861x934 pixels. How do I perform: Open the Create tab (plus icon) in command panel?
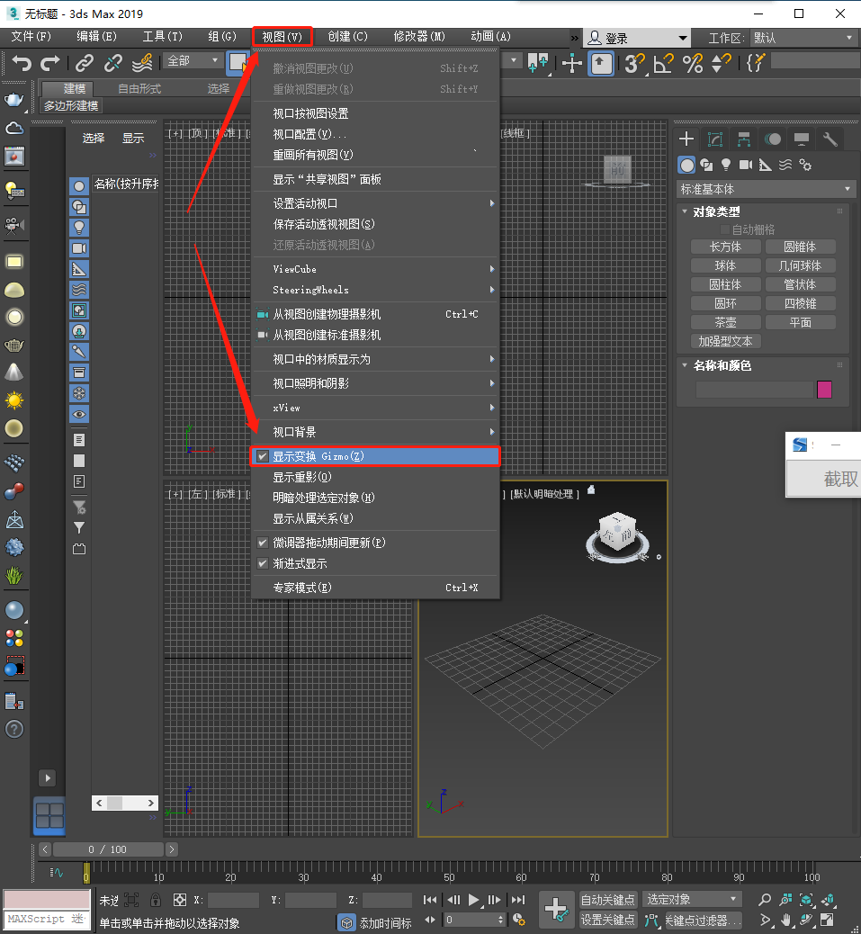[x=686, y=139]
